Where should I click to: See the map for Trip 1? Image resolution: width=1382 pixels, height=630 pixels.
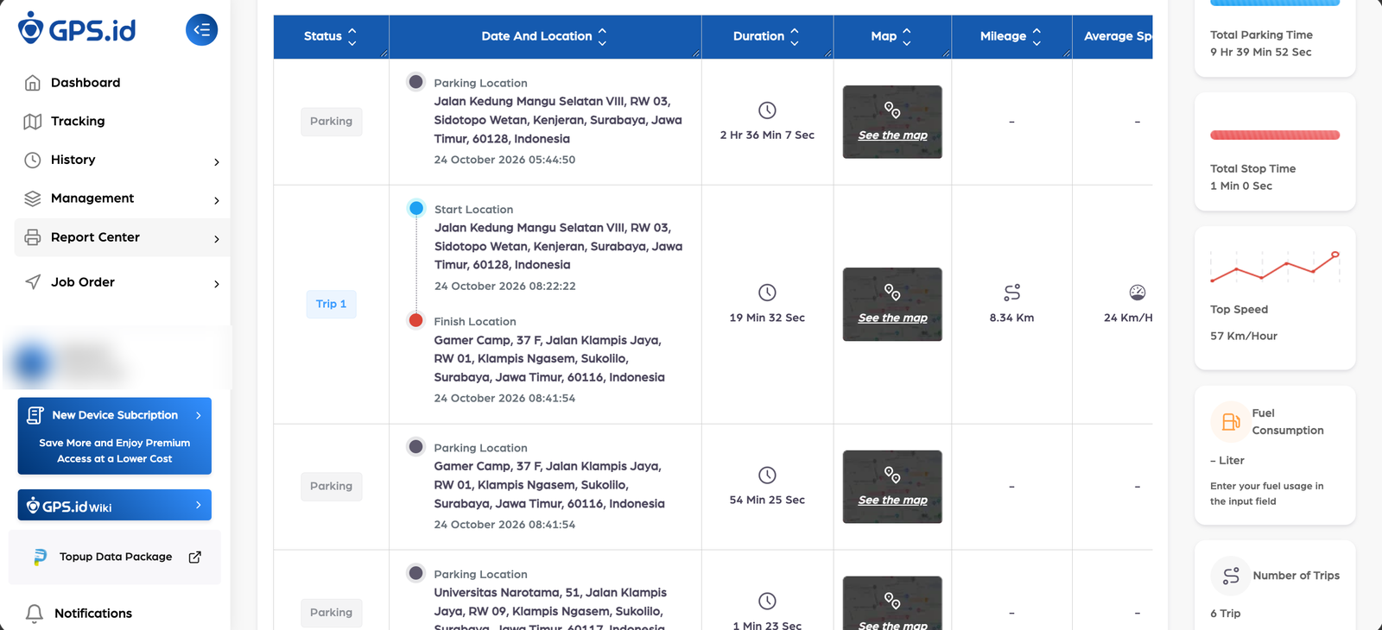tap(892, 305)
